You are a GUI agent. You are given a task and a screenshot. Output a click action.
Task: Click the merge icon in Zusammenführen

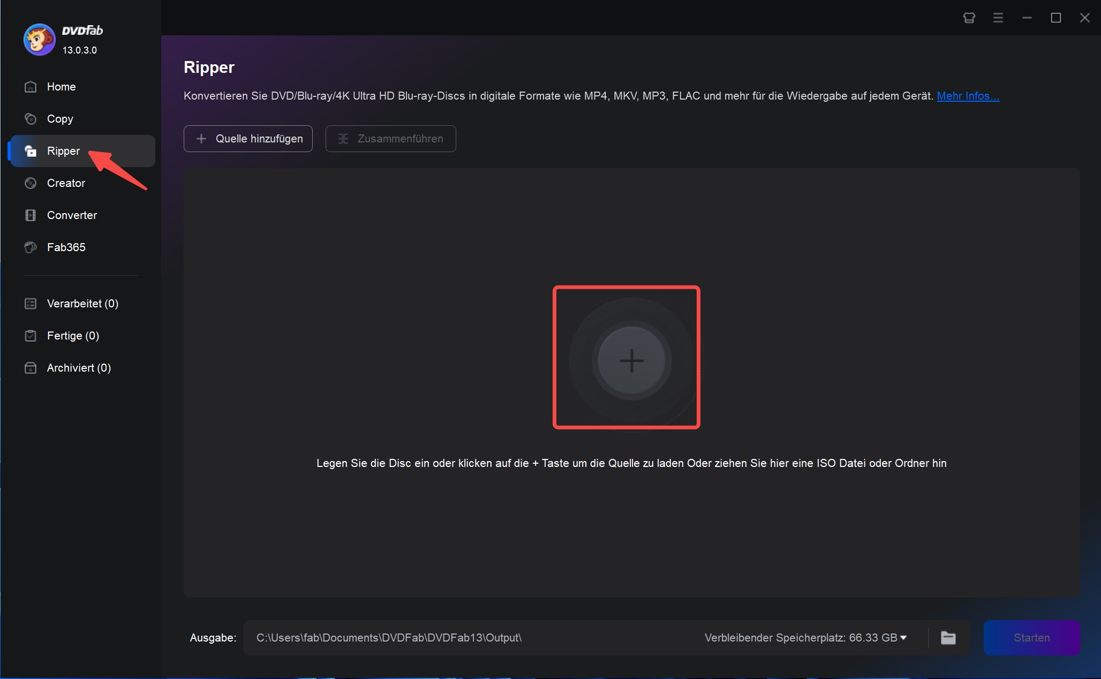tap(343, 139)
